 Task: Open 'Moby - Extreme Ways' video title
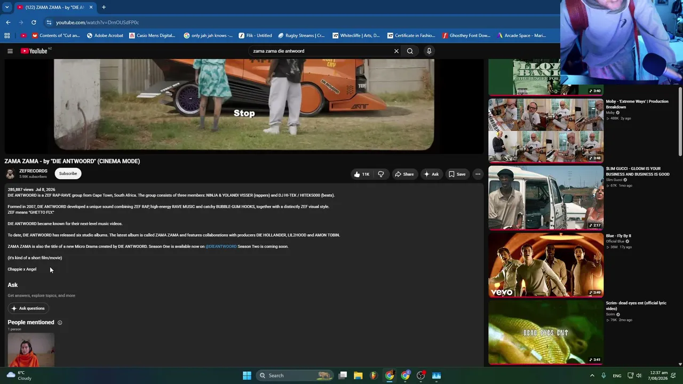click(637, 104)
